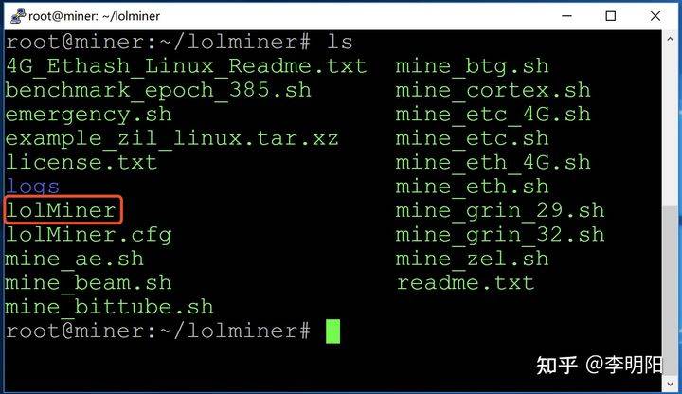
Task: Click the mine_eth.sh file name
Action: [x=472, y=187]
